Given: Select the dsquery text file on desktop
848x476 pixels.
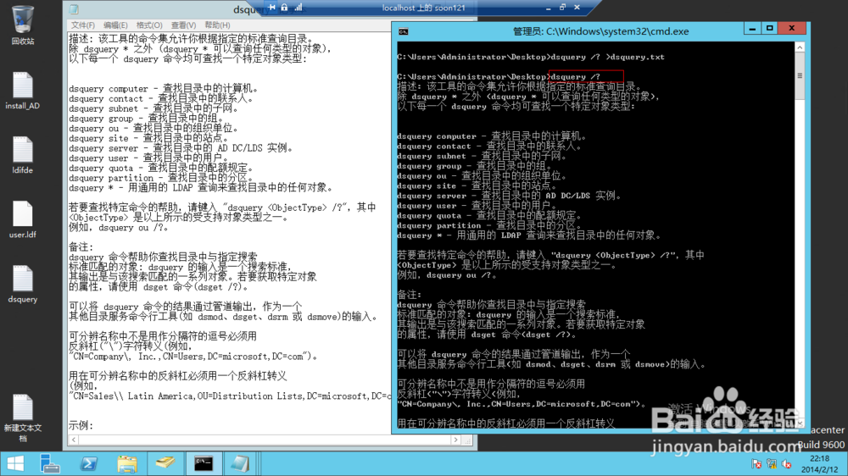Looking at the screenshot, I should click(x=22, y=284).
